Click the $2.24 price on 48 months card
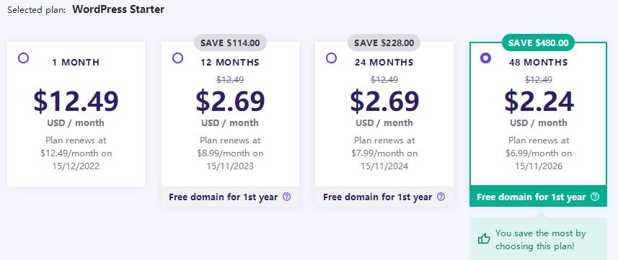Image resolution: width=618 pixels, height=260 pixels. click(539, 102)
